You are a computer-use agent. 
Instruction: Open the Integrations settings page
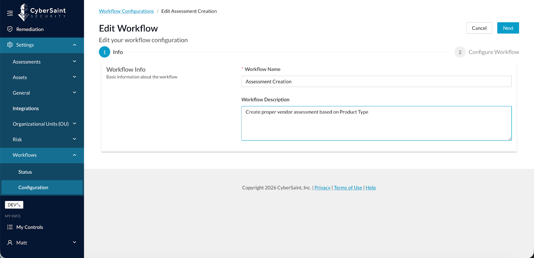[26, 108]
